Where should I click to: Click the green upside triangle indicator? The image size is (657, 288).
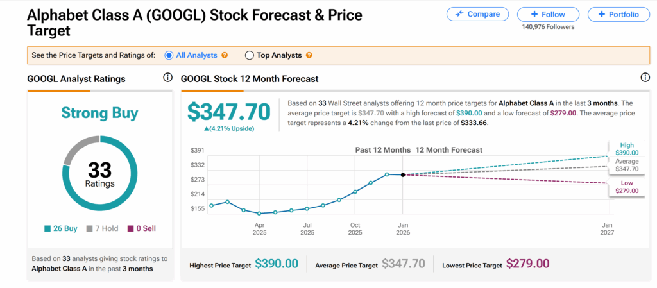tap(207, 128)
